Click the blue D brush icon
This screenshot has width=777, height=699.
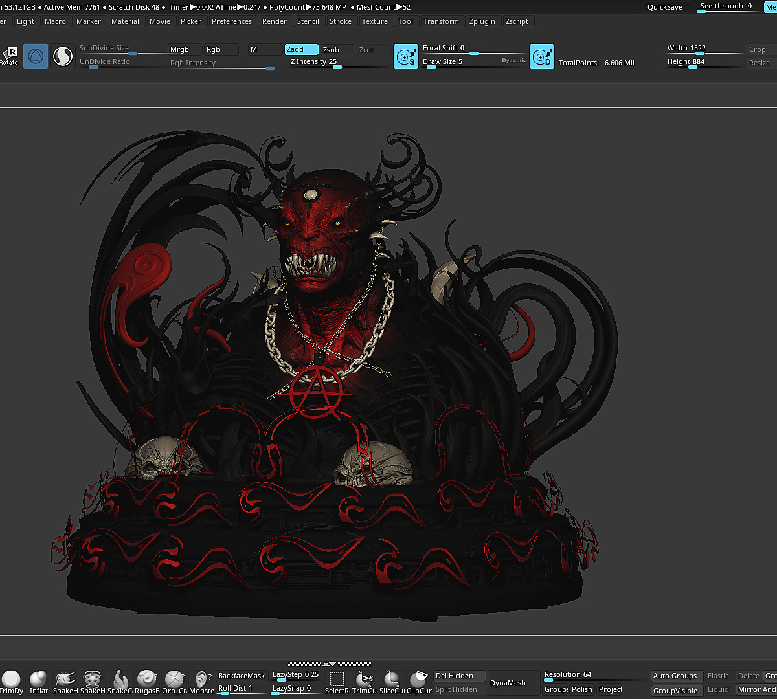(542, 56)
